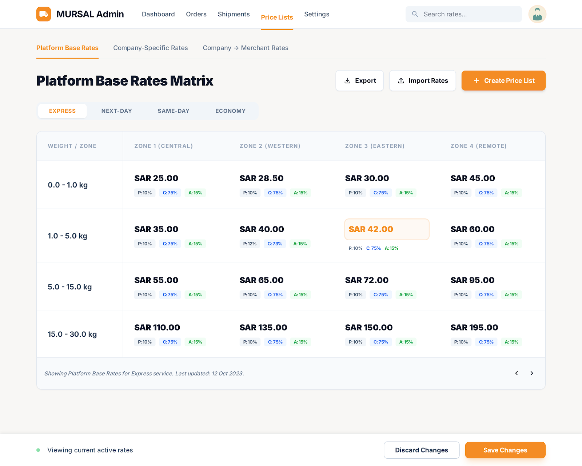Image resolution: width=582 pixels, height=466 pixels.
Task: Switch to Company-Specific Rates tab
Action: coord(150,48)
